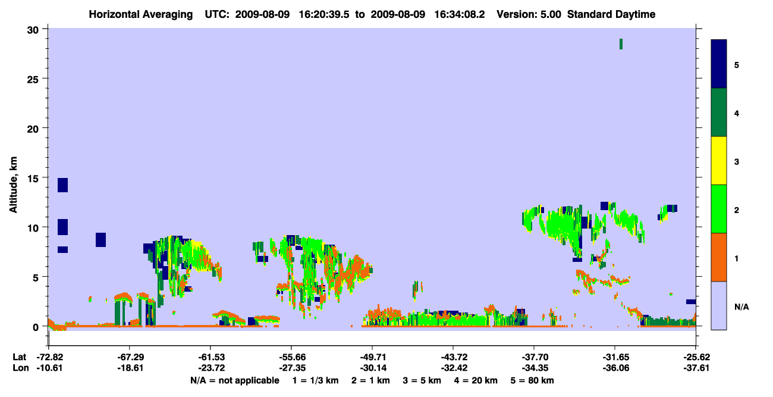Click the colorbar label "3" beside yellow
Image resolution: width=773 pixels, height=397 pixels.
click(x=737, y=162)
